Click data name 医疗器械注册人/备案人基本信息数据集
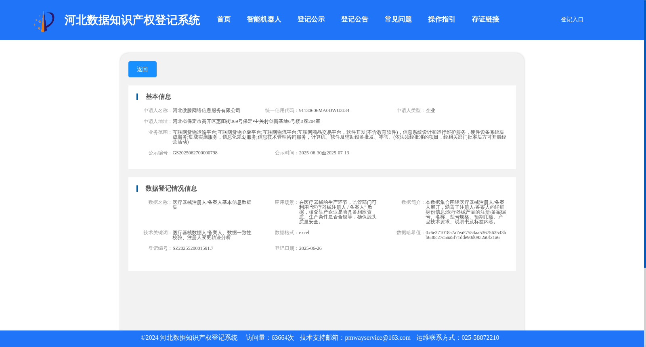This screenshot has width=646, height=347. click(x=212, y=205)
